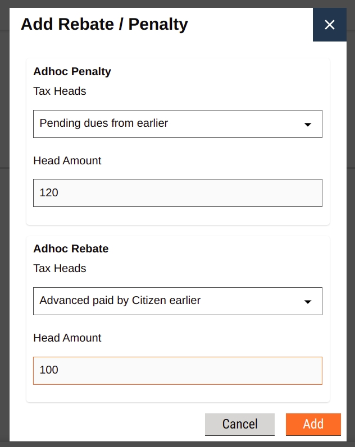355x447 pixels.
Task: Click the 'Pending dues from earlier' text
Action: point(104,123)
